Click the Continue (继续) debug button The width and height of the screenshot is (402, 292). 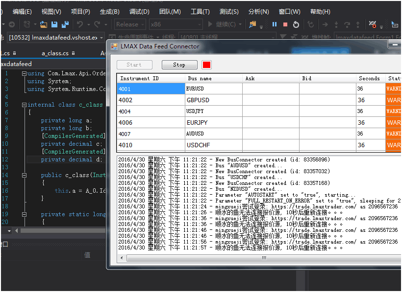[222, 24]
